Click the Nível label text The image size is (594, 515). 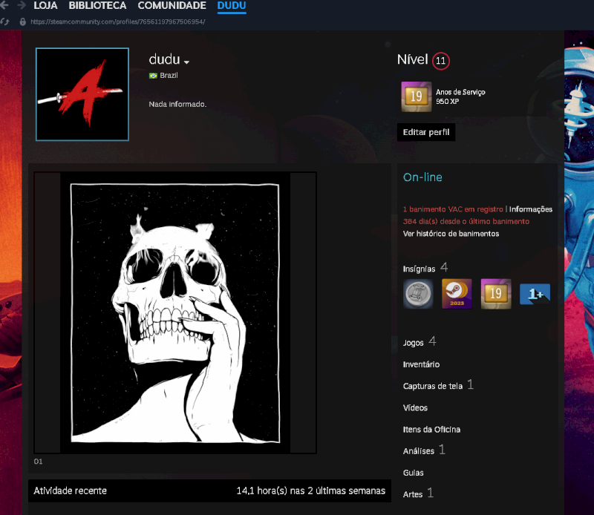pos(413,59)
